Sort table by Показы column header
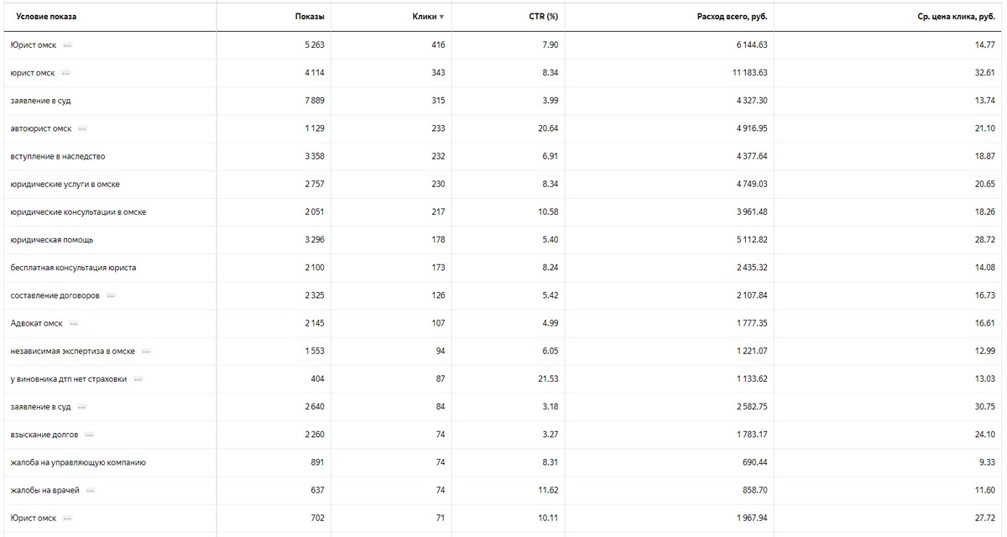The height and width of the screenshot is (537, 1007). [x=310, y=17]
